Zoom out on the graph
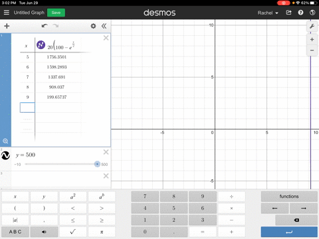Viewport: 319px width, 239px height. point(312,50)
